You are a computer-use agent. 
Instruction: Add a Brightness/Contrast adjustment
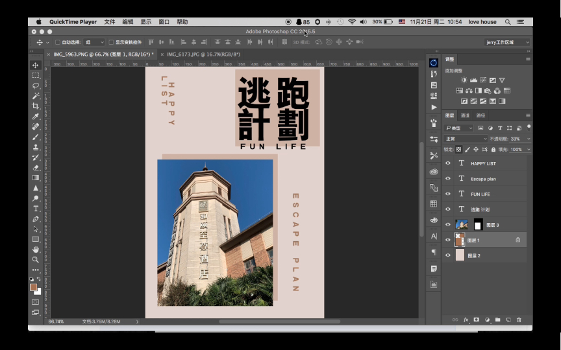click(464, 80)
